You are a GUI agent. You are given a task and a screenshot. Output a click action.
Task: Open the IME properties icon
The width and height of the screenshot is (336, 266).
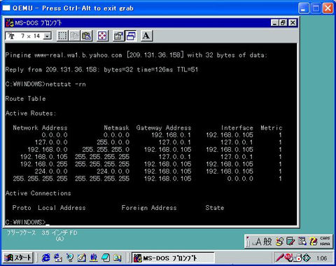(302, 241)
